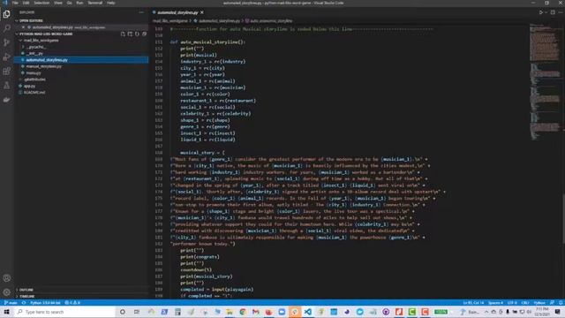Viewport: 565px width, 318px height.
Task: Change file encoding UTF-8
Action: pos(512,302)
